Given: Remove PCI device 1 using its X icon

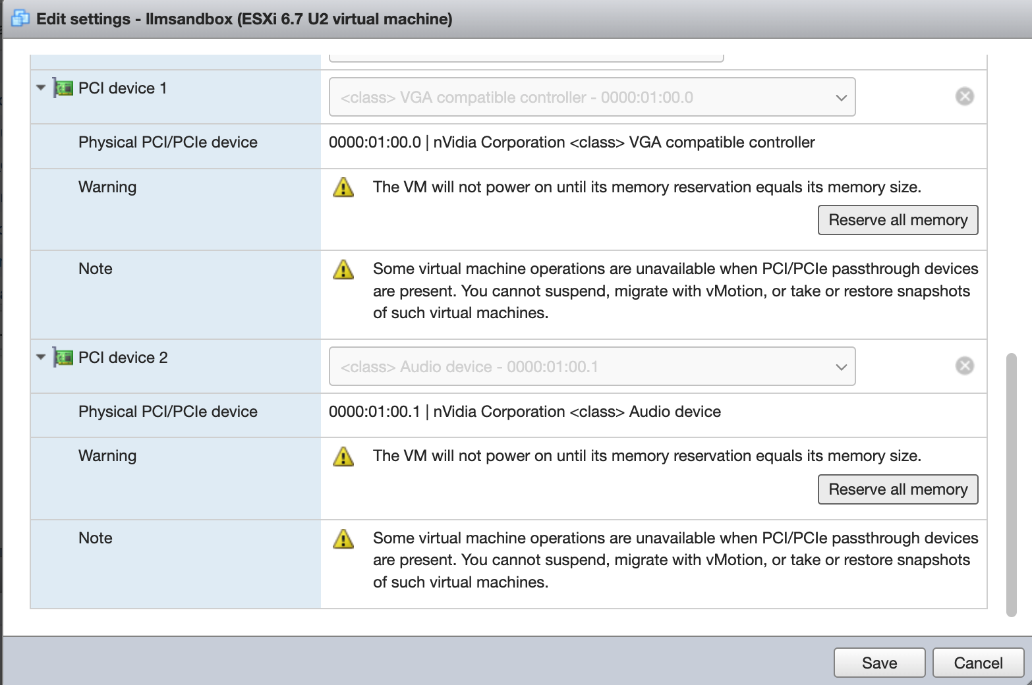Looking at the screenshot, I should pyautogui.click(x=965, y=96).
